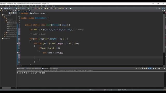Navigate Back using toolbar arrow
Viewport: 166px width, 93px height.
click(x=63, y=8)
